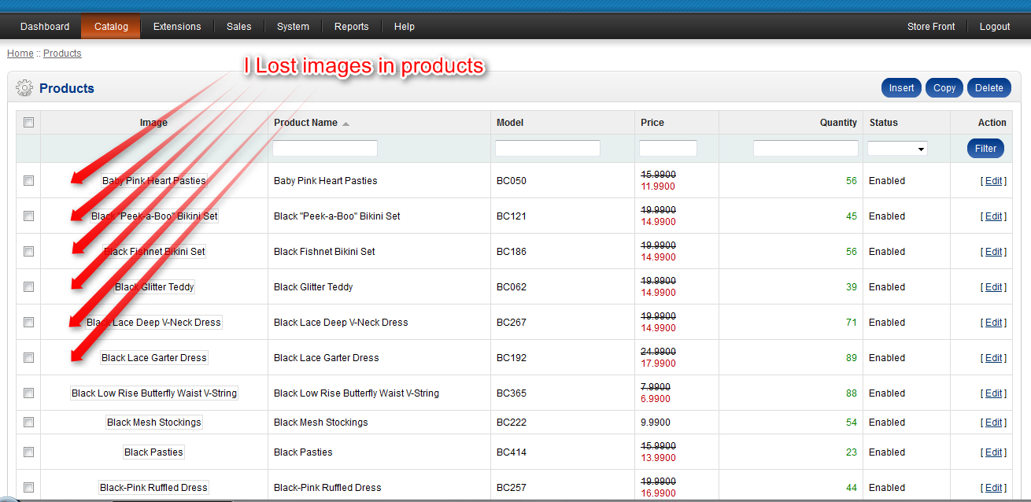The height and width of the screenshot is (502, 1031).
Task: Open the Sales menu
Action: tap(239, 26)
